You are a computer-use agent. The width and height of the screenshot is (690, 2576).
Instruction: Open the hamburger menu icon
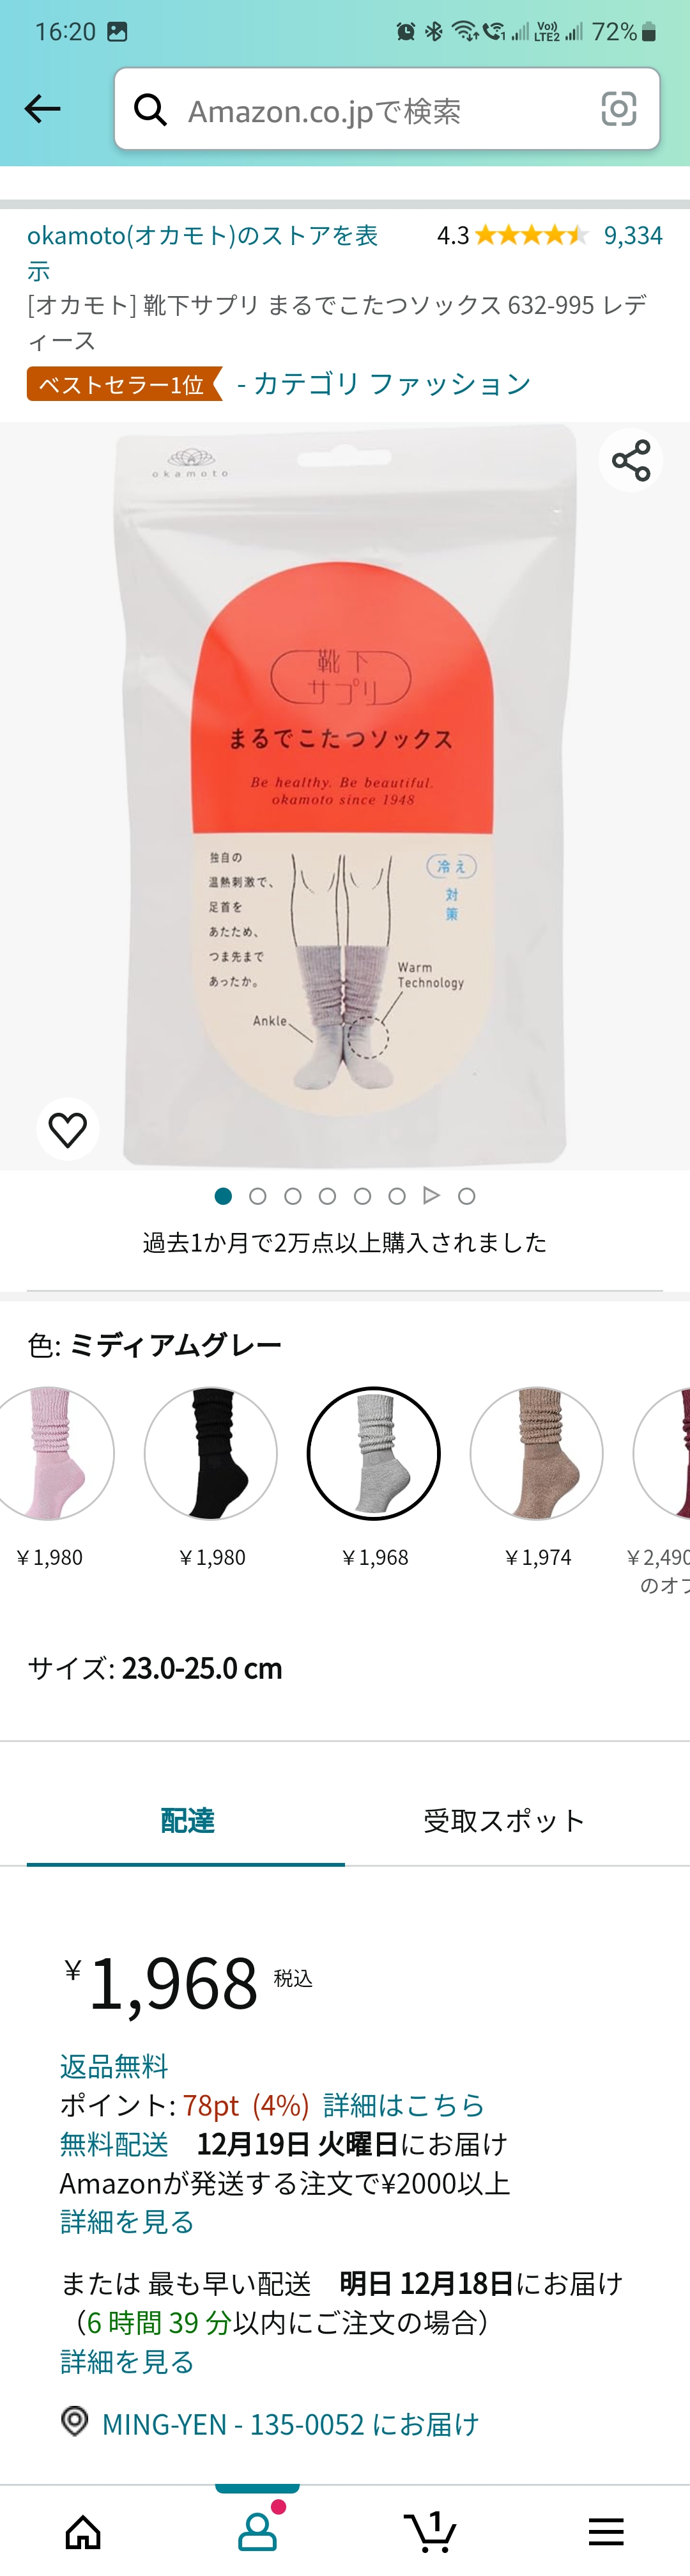pos(606,2531)
